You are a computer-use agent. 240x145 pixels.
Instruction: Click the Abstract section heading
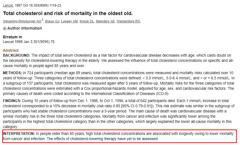click(10, 50)
